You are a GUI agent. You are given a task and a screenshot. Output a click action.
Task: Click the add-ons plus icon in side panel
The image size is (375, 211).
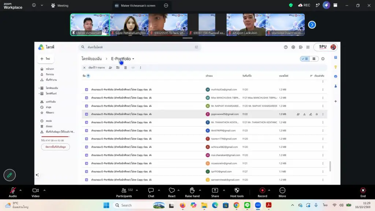tap(335, 101)
